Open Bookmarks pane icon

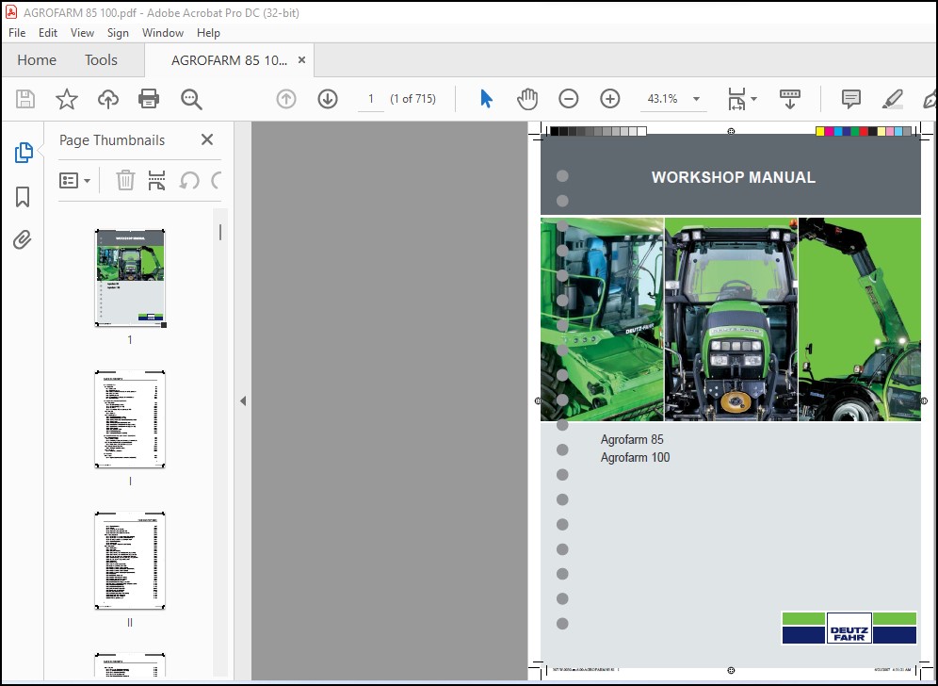[23, 196]
